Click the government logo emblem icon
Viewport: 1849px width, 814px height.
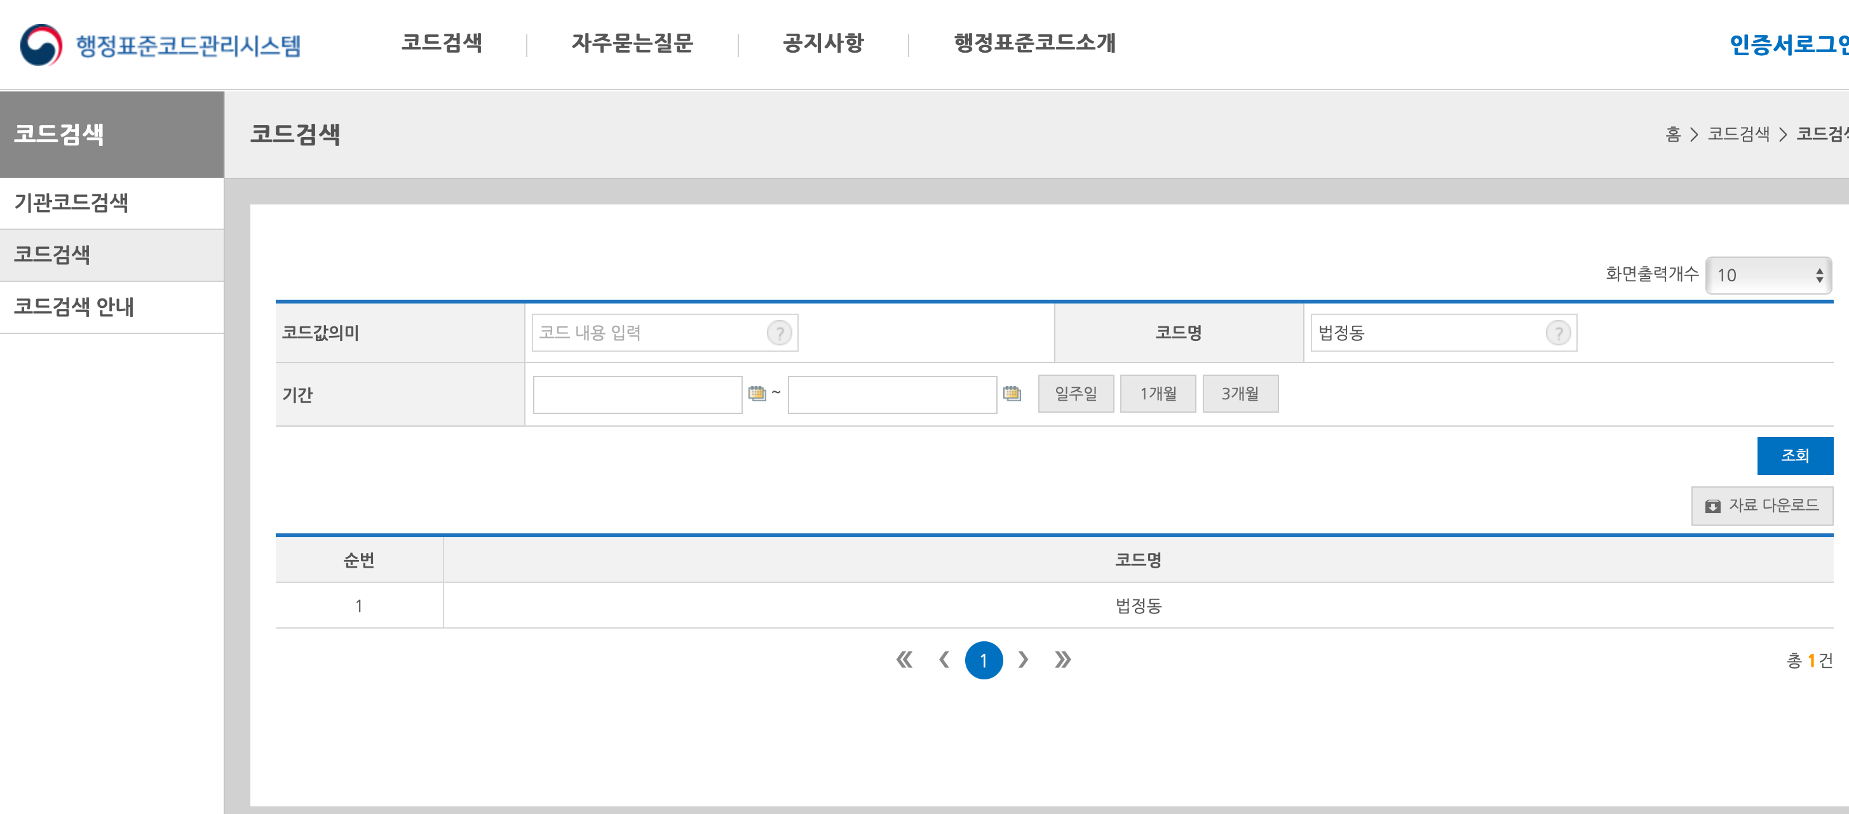click(41, 44)
